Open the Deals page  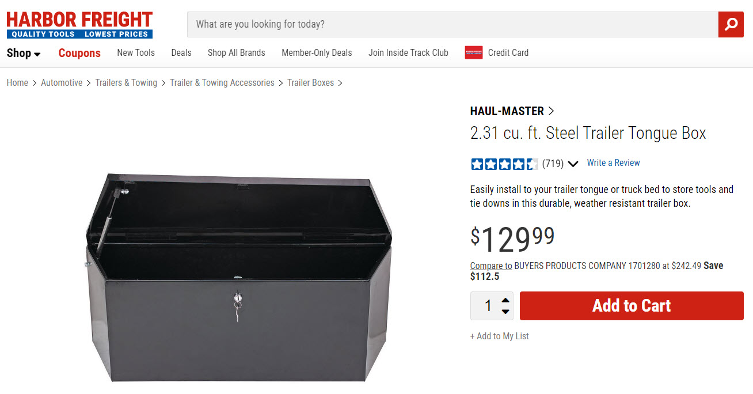pyautogui.click(x=181, y=53)
